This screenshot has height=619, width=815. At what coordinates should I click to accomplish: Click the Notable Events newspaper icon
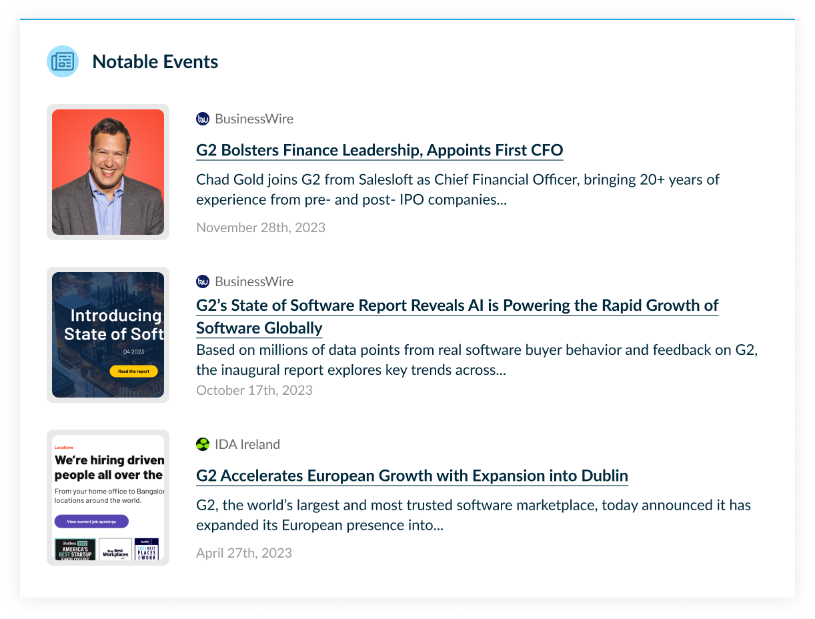click(x=63, y=61)
